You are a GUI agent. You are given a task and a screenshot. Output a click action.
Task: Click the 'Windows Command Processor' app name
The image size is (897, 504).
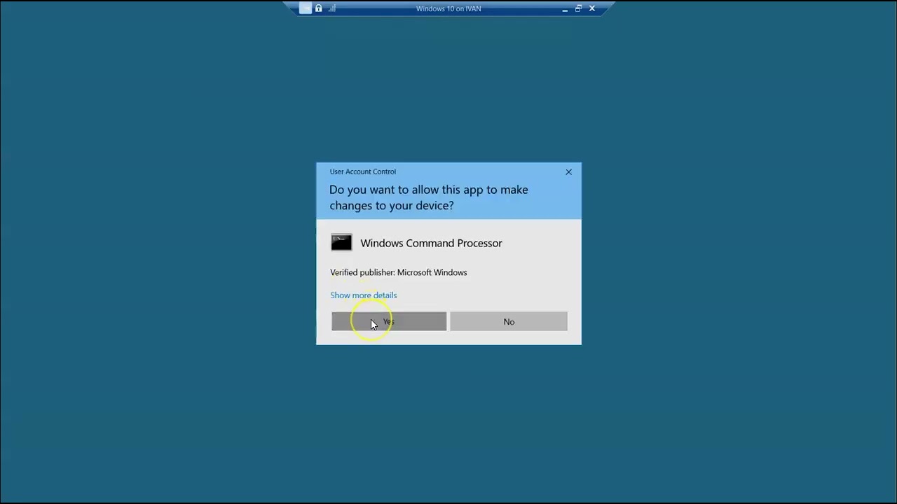click(x=431, y=243)
